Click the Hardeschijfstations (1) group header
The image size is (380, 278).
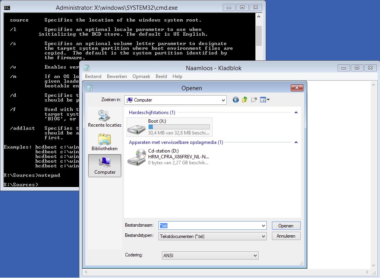pos(152,113)
